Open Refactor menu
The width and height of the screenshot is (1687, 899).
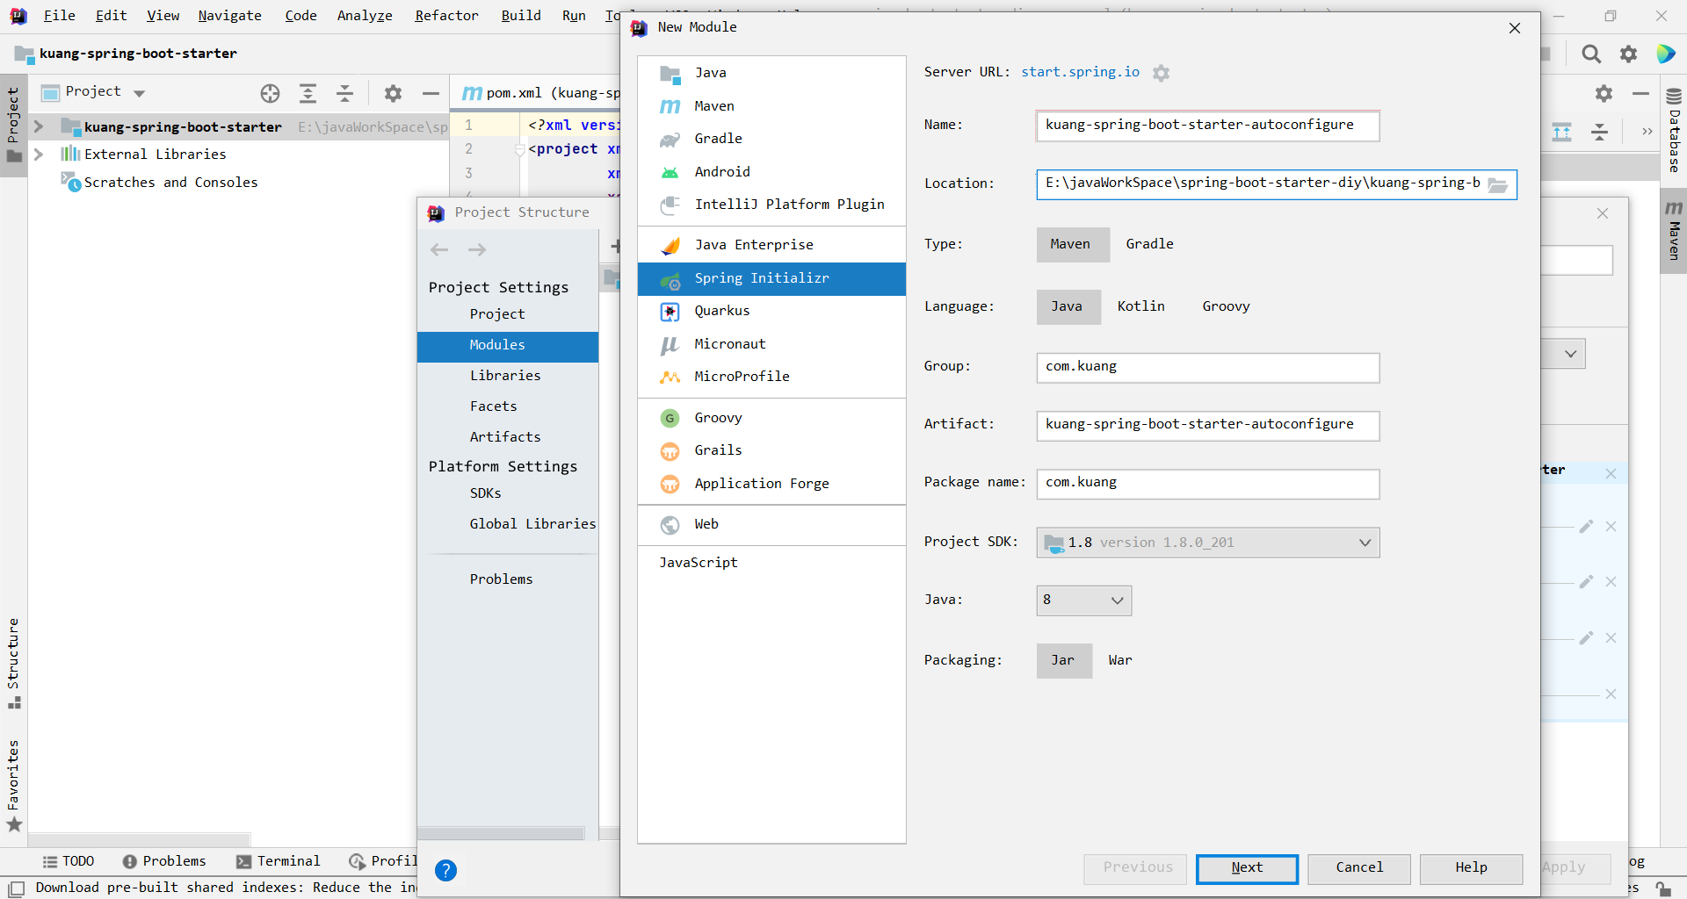click(446, 16)
